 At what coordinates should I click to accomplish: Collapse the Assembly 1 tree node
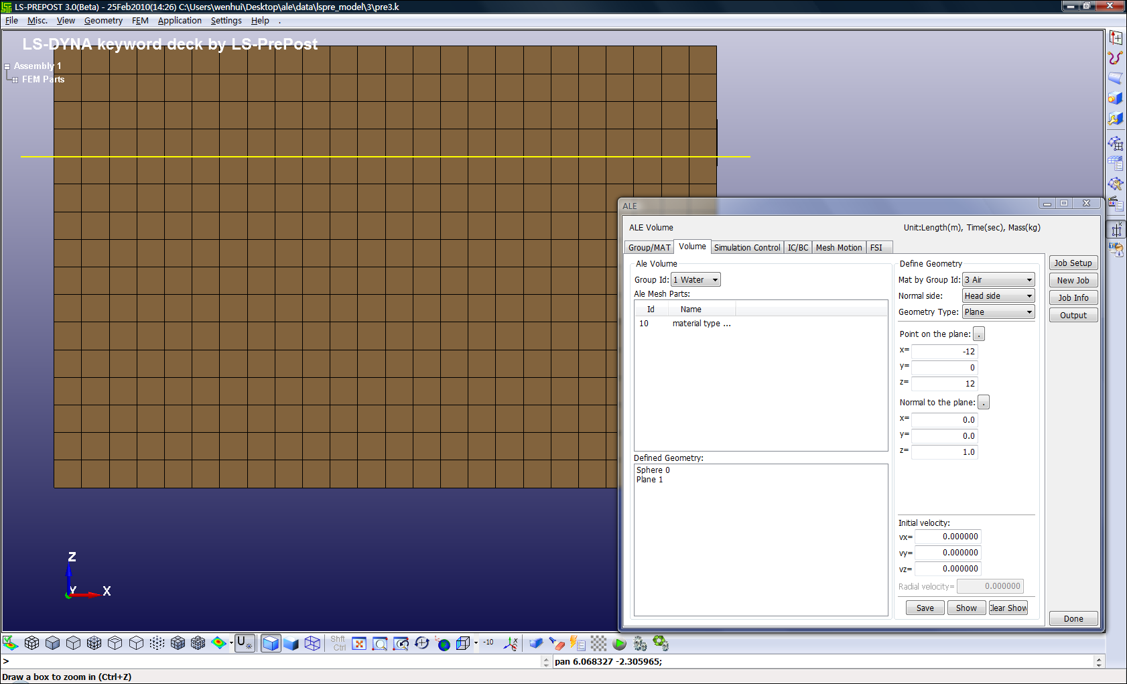click(x=7, y=66)
